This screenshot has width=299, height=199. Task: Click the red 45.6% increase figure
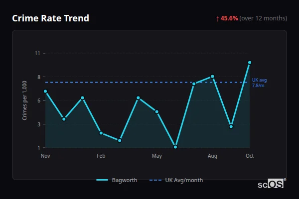coord(229,18)
